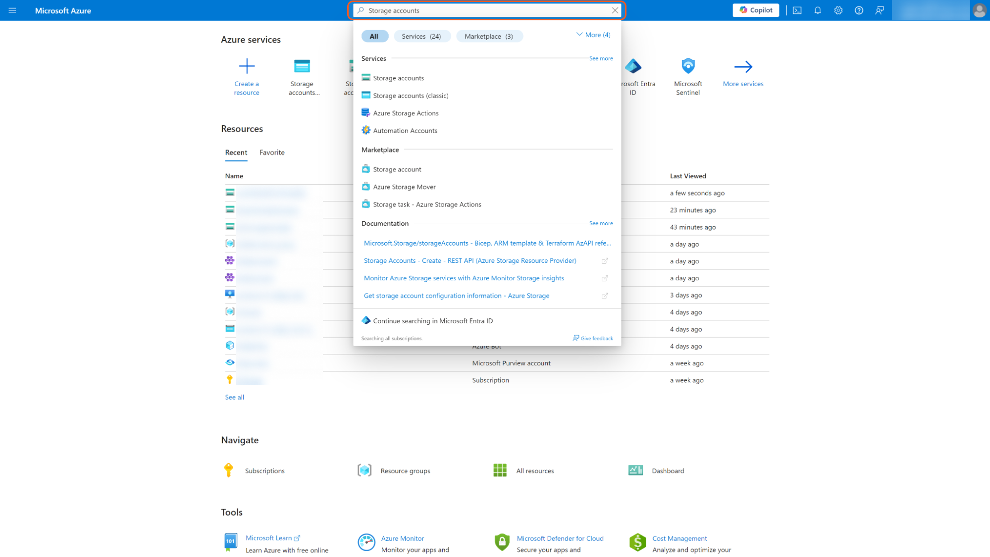990x557 pixels.
Task: Open Cloud Shell terminal
Action: (x=797, y=10)
